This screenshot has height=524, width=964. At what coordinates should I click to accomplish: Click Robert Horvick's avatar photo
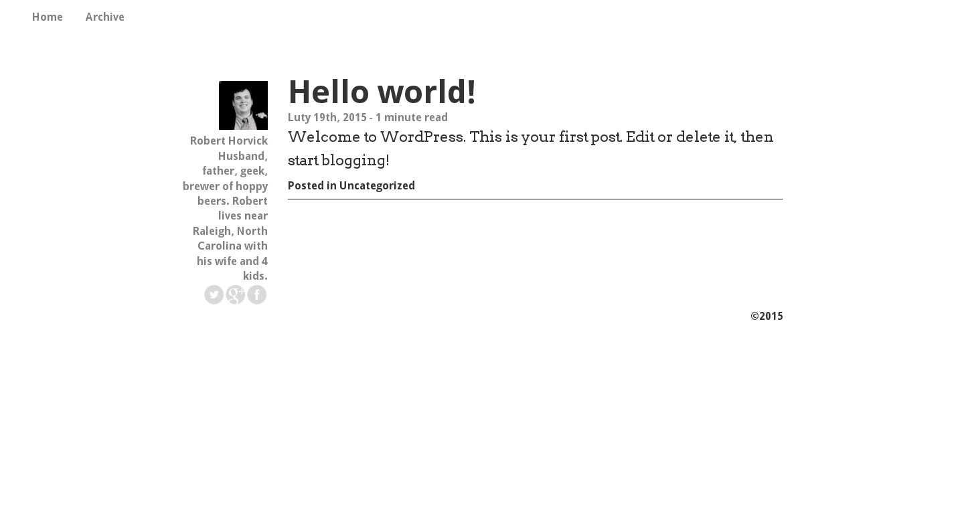pos(243,105)
